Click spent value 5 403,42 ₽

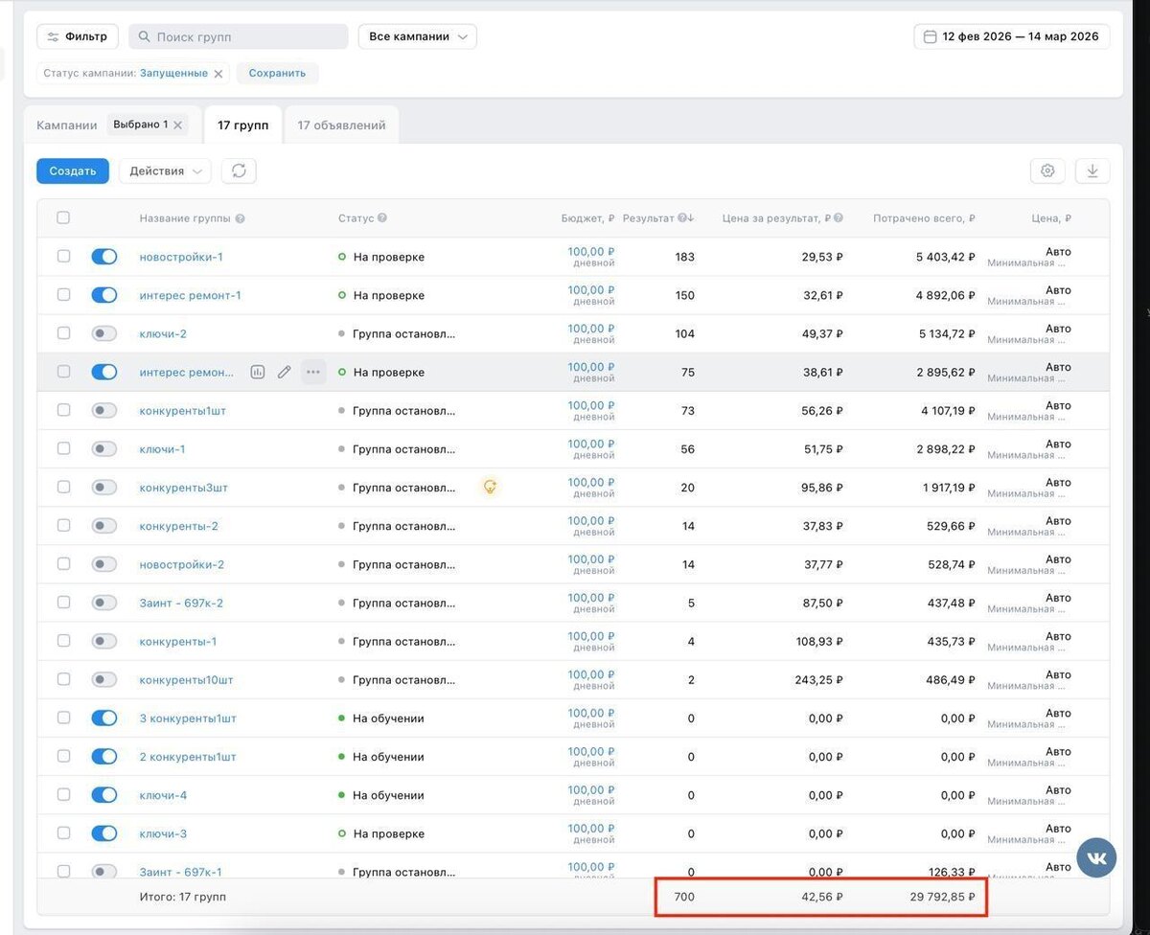[946, 257]
